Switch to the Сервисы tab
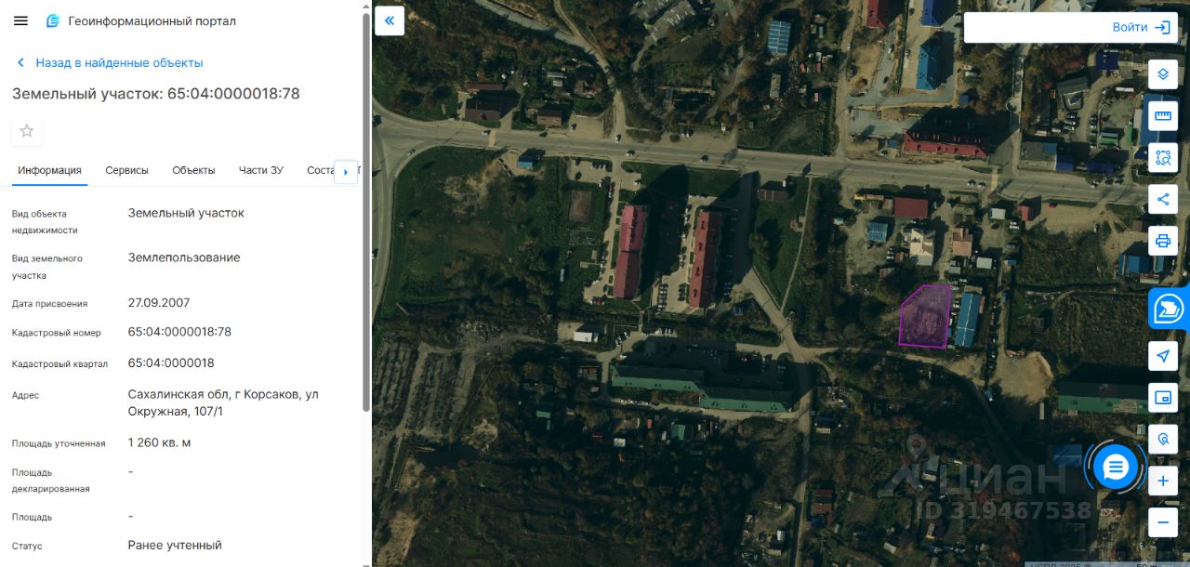The width and height of the screenshot is (1190, 567). [126, 170]
